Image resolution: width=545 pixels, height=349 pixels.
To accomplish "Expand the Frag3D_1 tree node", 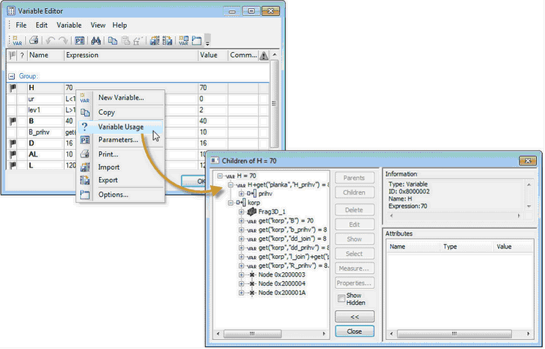I will 242,211.
